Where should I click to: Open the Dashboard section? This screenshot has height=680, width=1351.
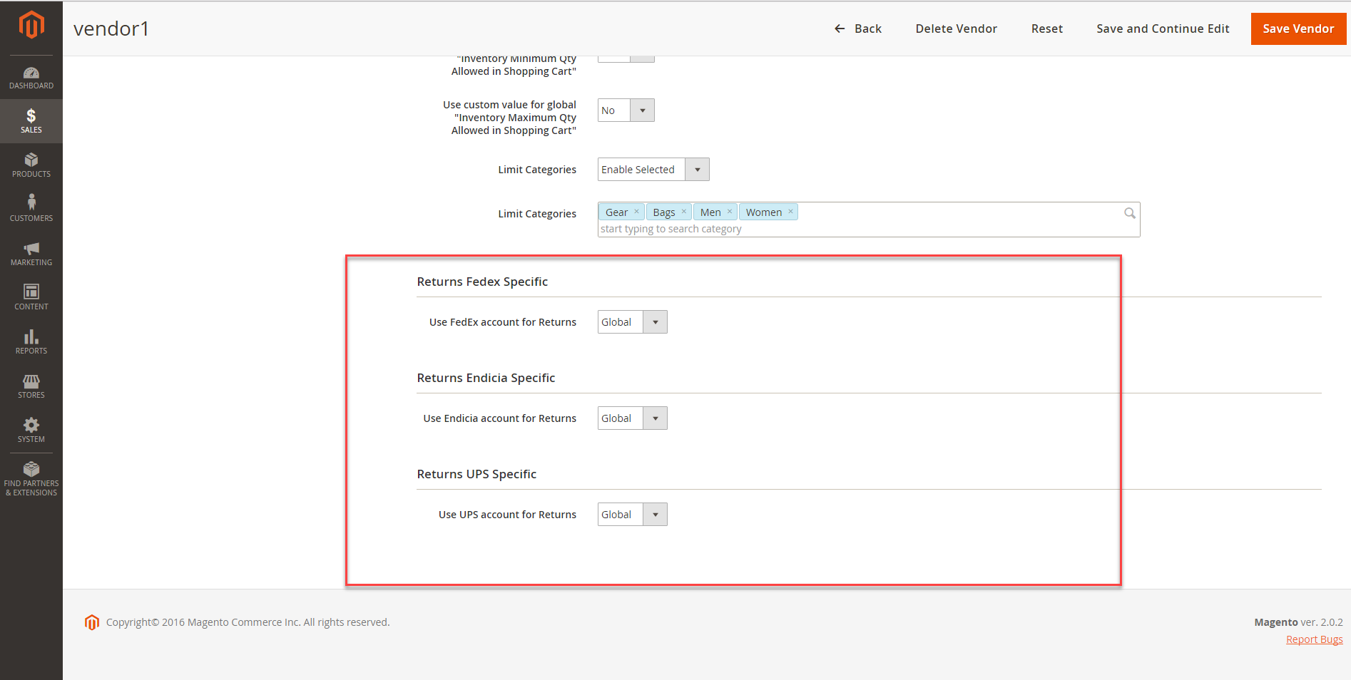pyautogui.click(x=31, y=78)
